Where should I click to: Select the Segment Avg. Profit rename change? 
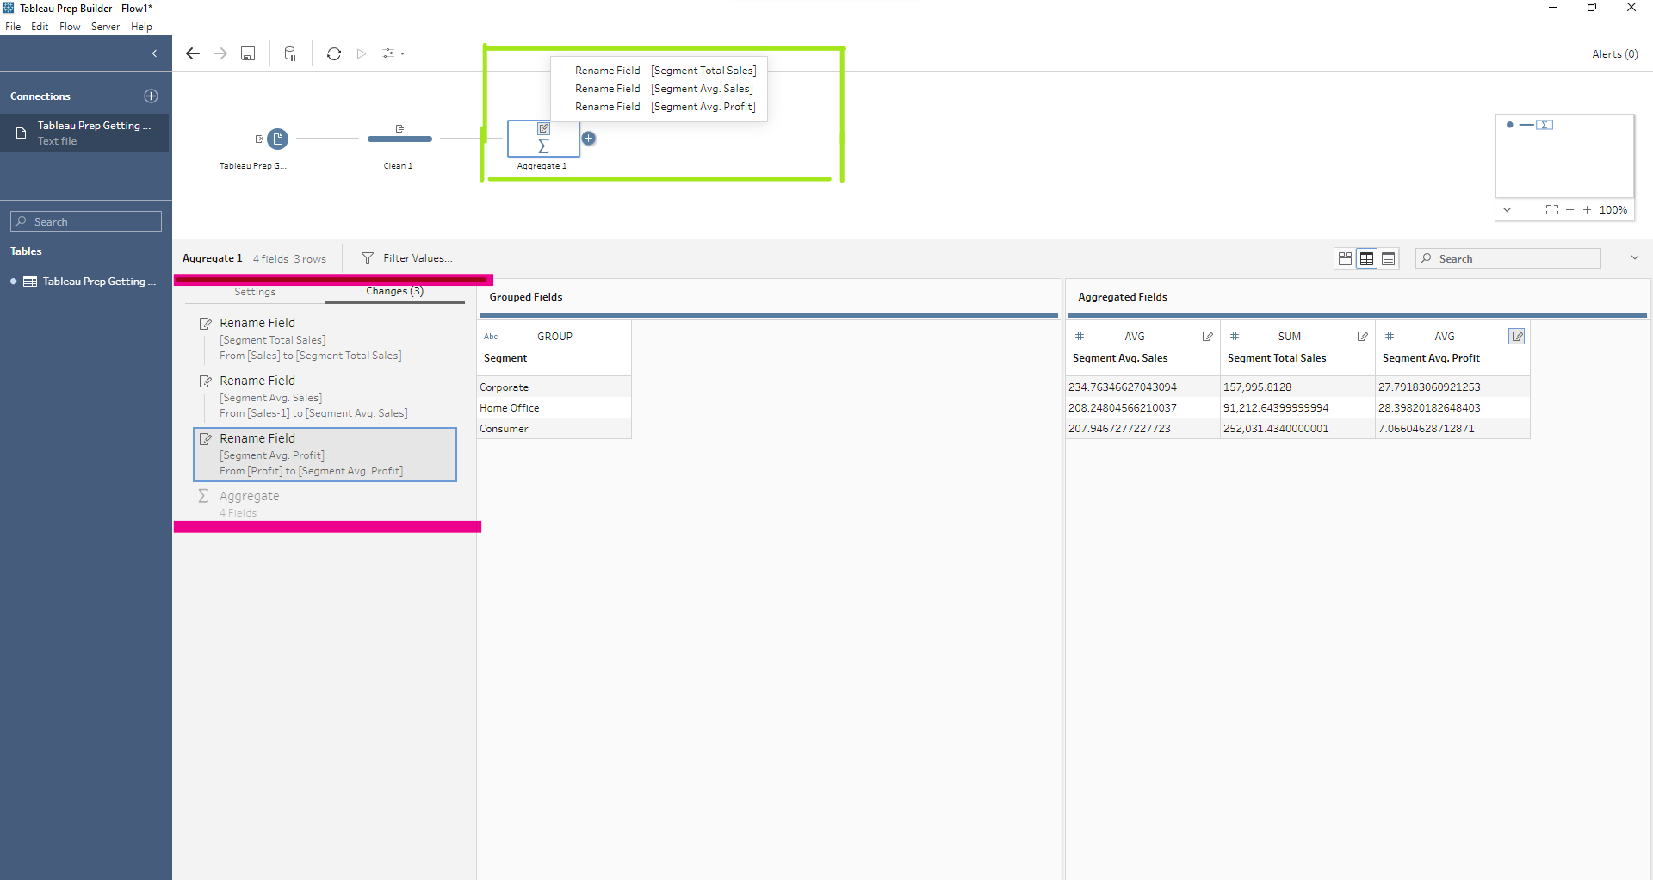coord(325,455)
